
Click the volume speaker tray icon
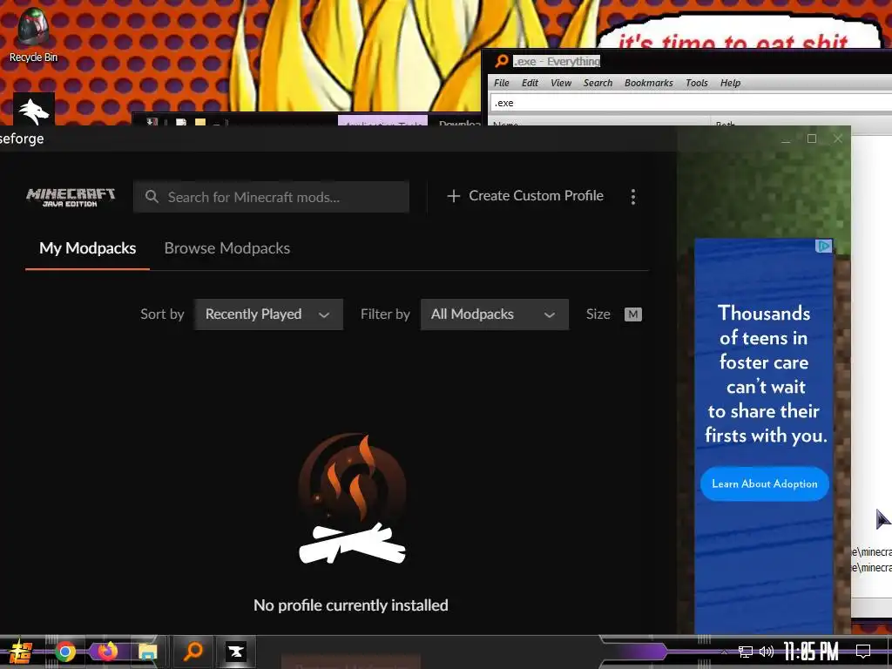click(766, 652)
